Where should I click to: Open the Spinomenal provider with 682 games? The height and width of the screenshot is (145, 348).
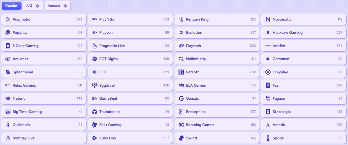[x=43, y=72]
